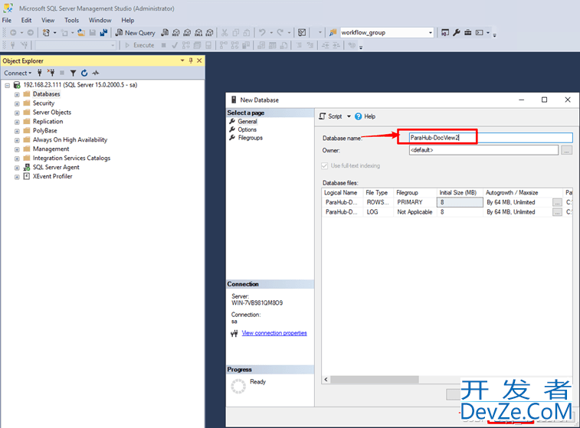The width and height of the screenshot is (580, 428).
Task: Expand the Server Objects folder node
Action: (17, 113)
